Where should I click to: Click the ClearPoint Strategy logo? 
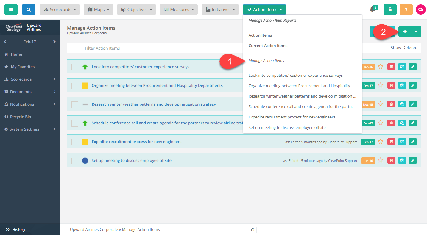point(14,28)
